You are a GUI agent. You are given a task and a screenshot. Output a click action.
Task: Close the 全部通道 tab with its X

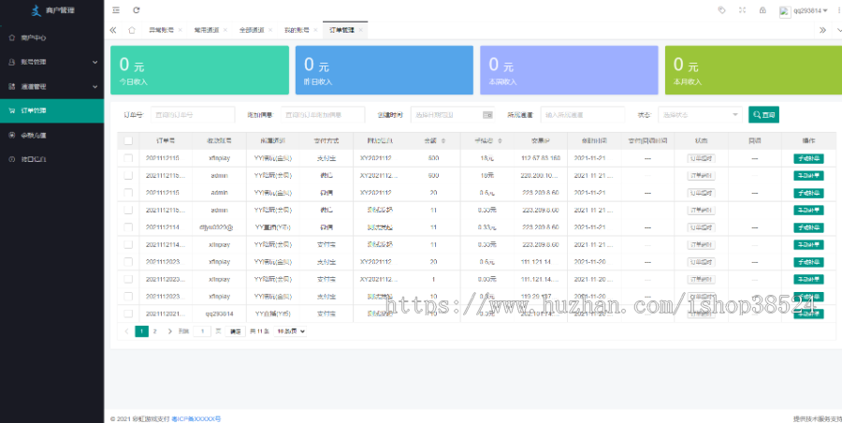270,30
